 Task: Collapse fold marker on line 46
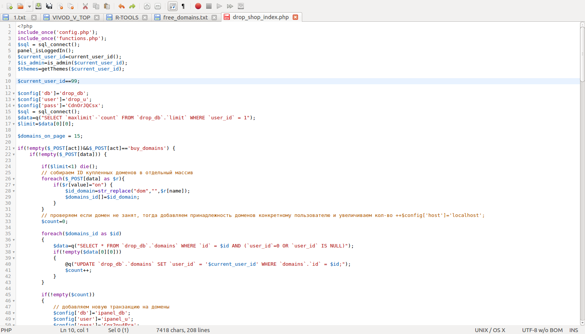(14, 301)
